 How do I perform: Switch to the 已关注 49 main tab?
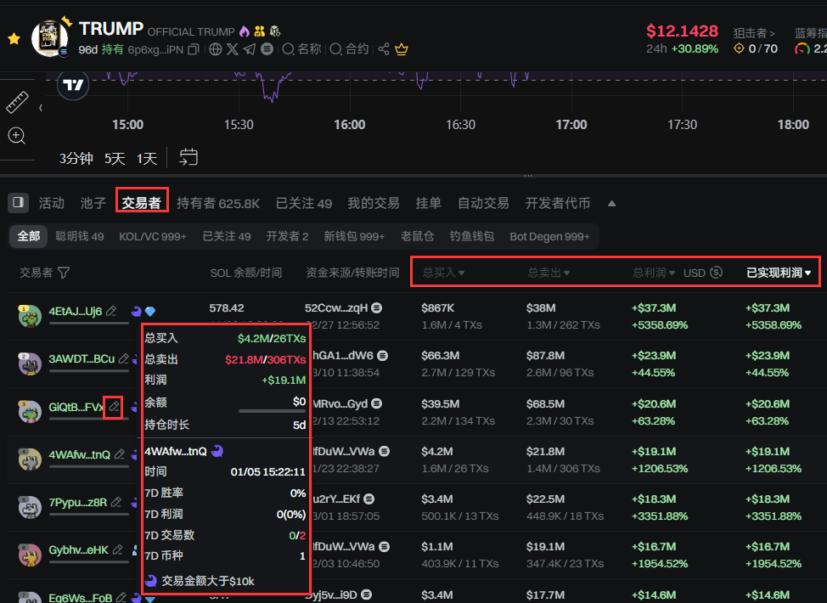(304, 203)
